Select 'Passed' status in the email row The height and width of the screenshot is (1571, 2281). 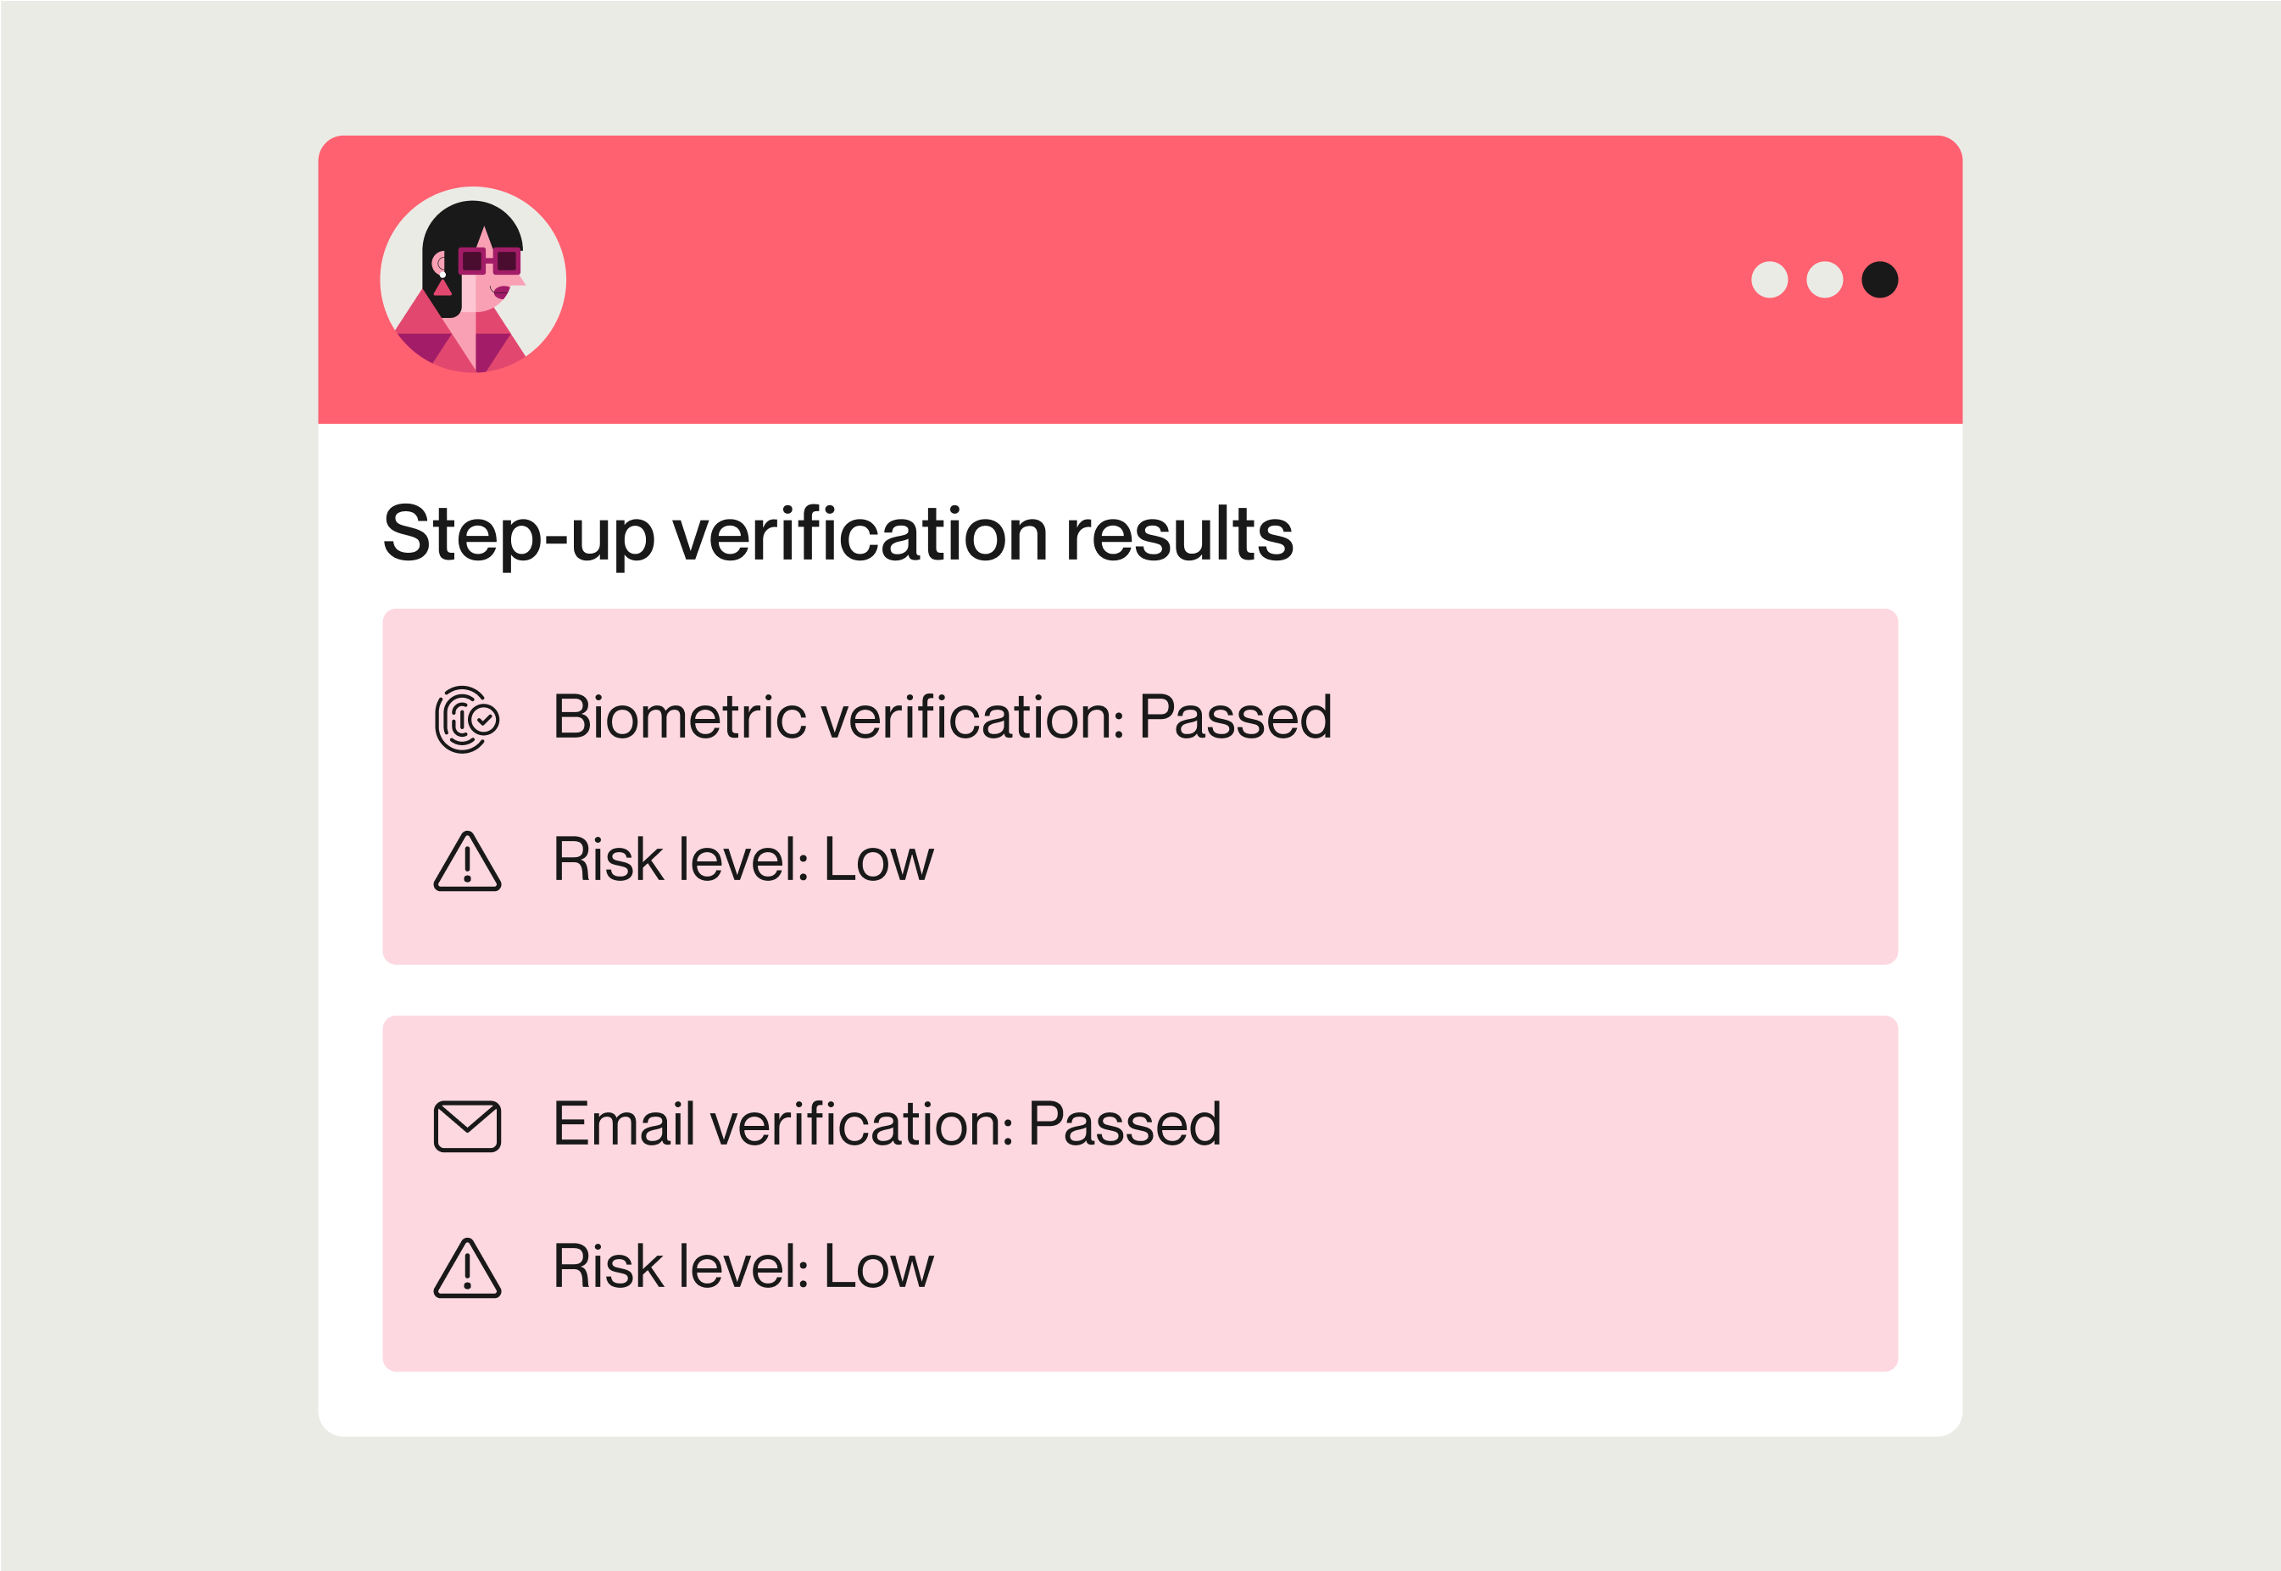pos(1125,1123)
